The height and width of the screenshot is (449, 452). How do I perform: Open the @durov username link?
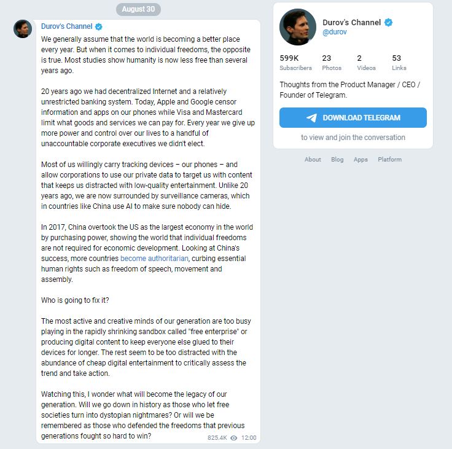point(335,32)
